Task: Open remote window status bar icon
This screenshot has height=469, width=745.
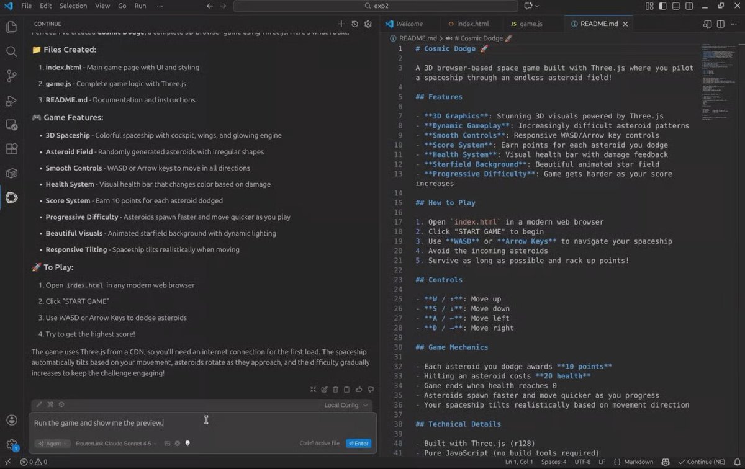Action: (x=7, y=462)
